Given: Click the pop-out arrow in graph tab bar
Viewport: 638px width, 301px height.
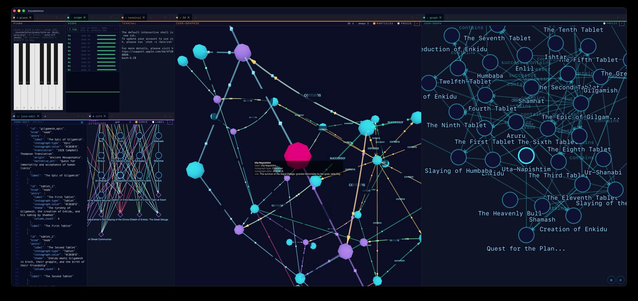Looking at the screenshot, I should click(617, 18).
